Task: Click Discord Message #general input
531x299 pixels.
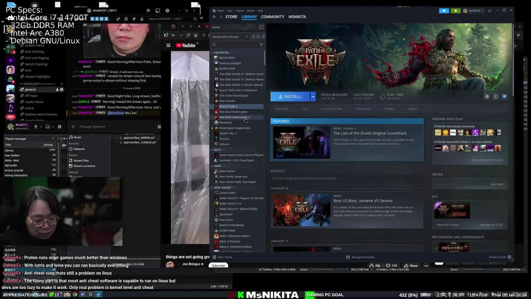Action: pyautogui.click(x=116, y=127)
